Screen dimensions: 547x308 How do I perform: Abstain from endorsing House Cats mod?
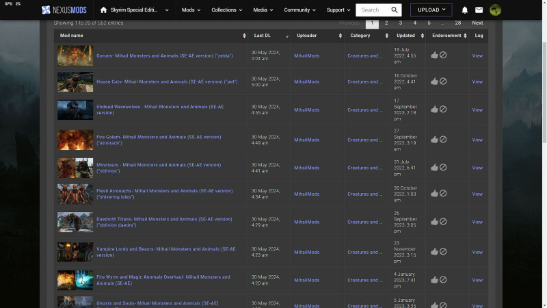point(443,81)
